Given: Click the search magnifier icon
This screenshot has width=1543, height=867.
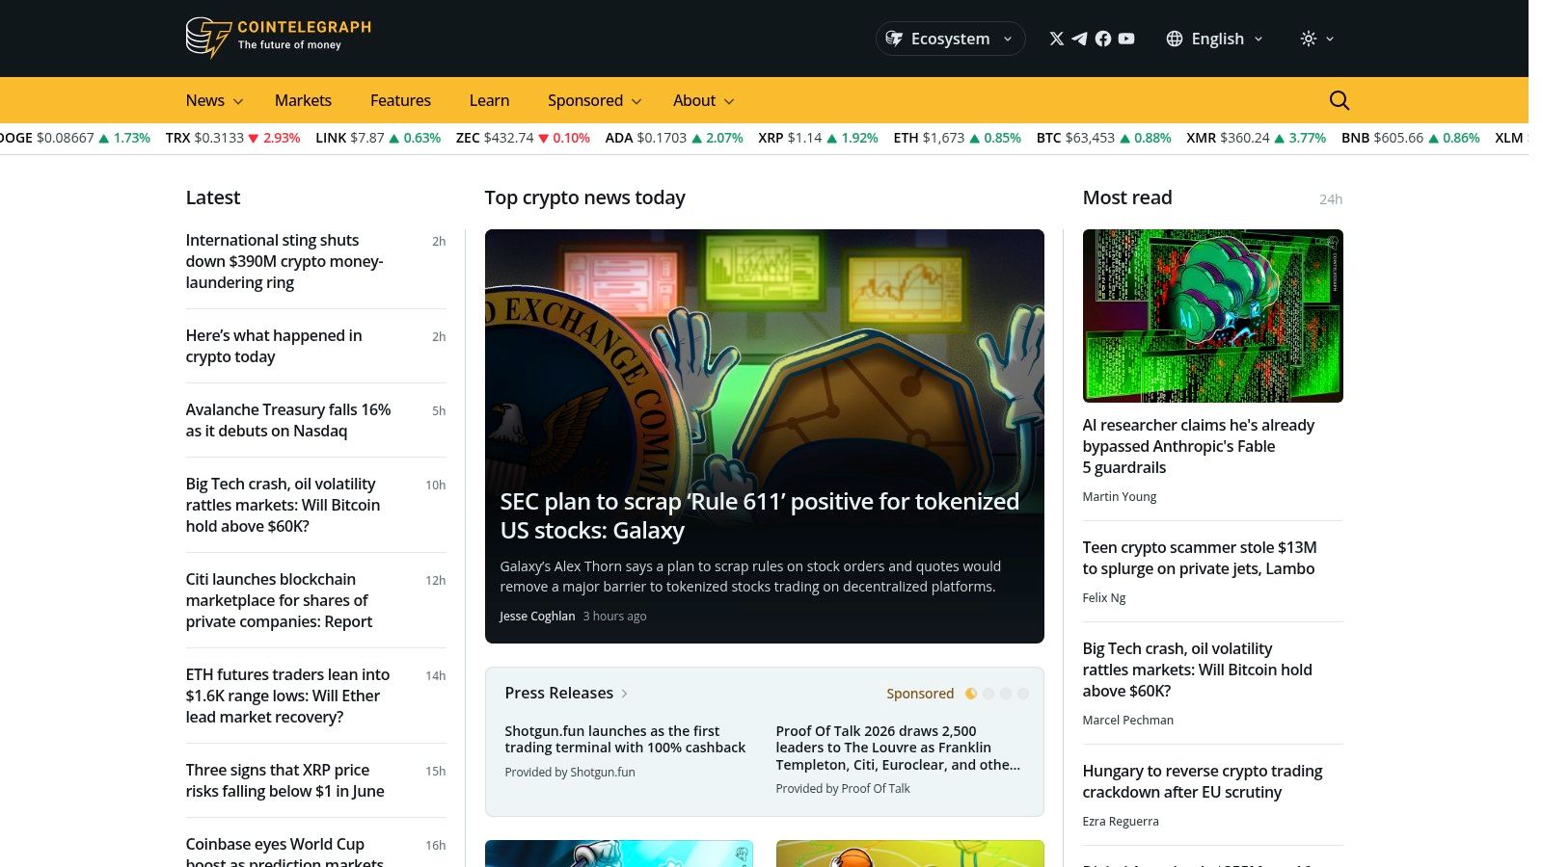Looking at the screenshot, I should [x=1340, y=100].
